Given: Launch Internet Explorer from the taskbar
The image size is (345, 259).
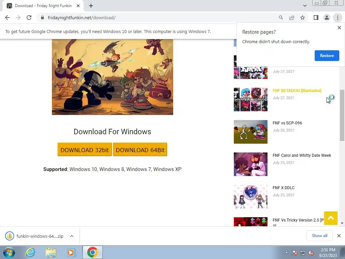Looking at the screenshot, I should click(30, 252).
